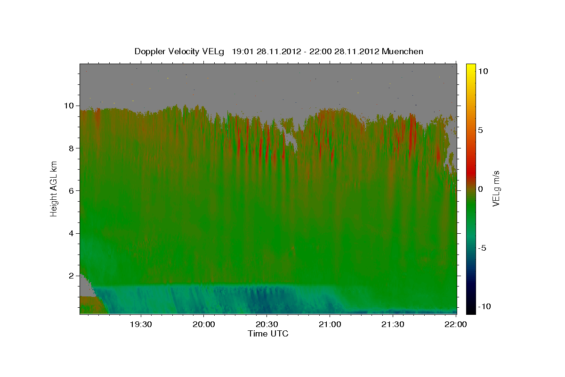Click the end time '22:00 28.11.2012' in the title
565x377 pixels.
pyautogui.click(x=344, y=51)
